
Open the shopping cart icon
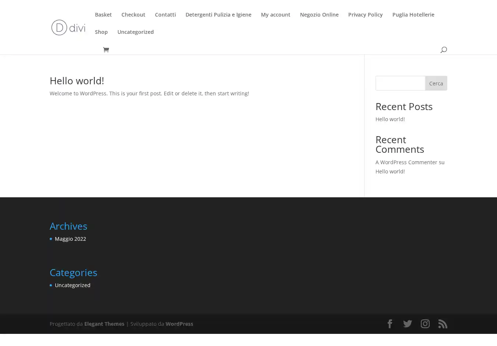(106, 50)
